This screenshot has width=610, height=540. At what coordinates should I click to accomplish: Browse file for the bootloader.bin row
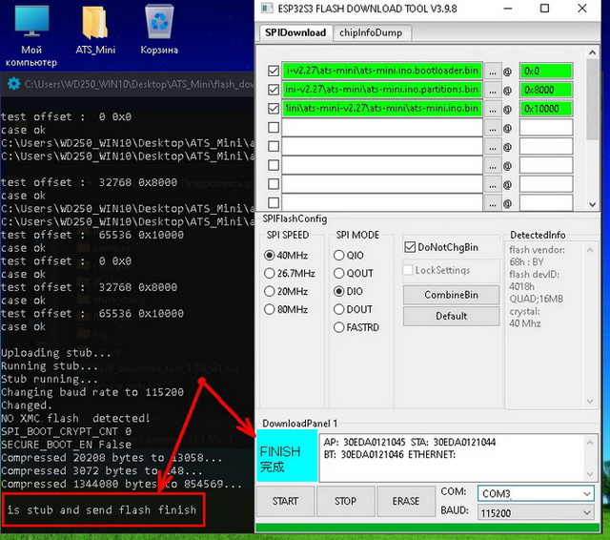pos(493,72)
